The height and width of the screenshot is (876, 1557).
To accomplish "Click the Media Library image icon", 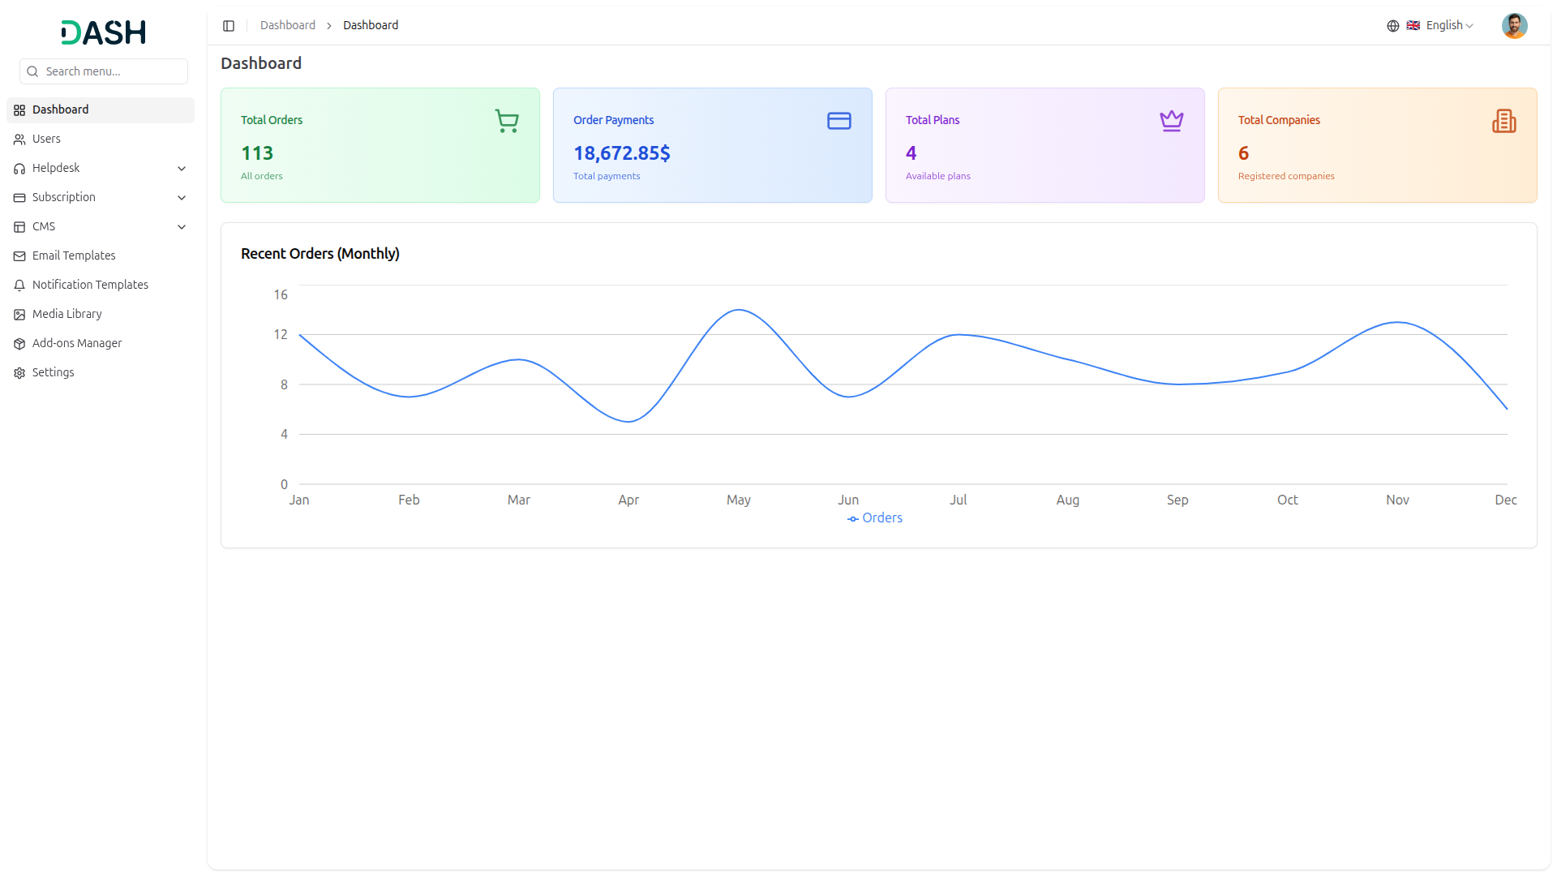I will 19,315.
